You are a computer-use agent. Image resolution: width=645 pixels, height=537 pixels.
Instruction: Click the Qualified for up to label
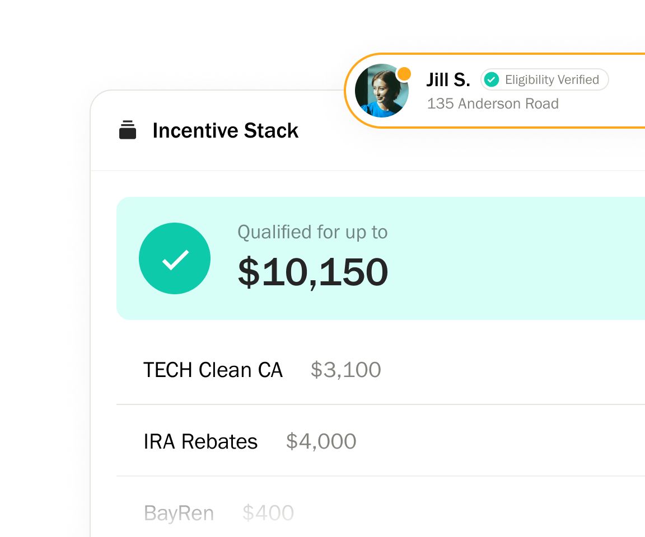click(312, 232)
